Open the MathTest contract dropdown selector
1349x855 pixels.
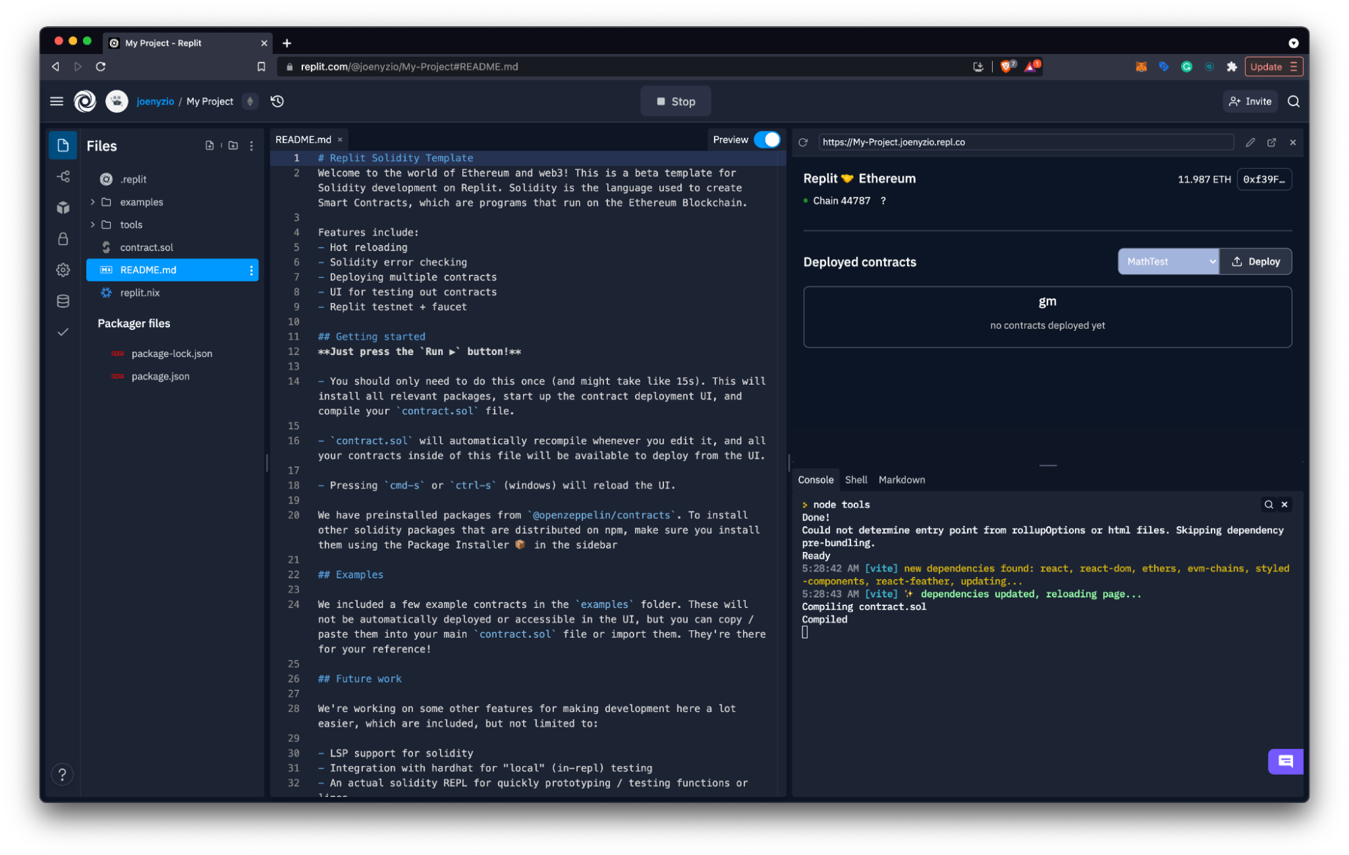tap(1171, 260)
